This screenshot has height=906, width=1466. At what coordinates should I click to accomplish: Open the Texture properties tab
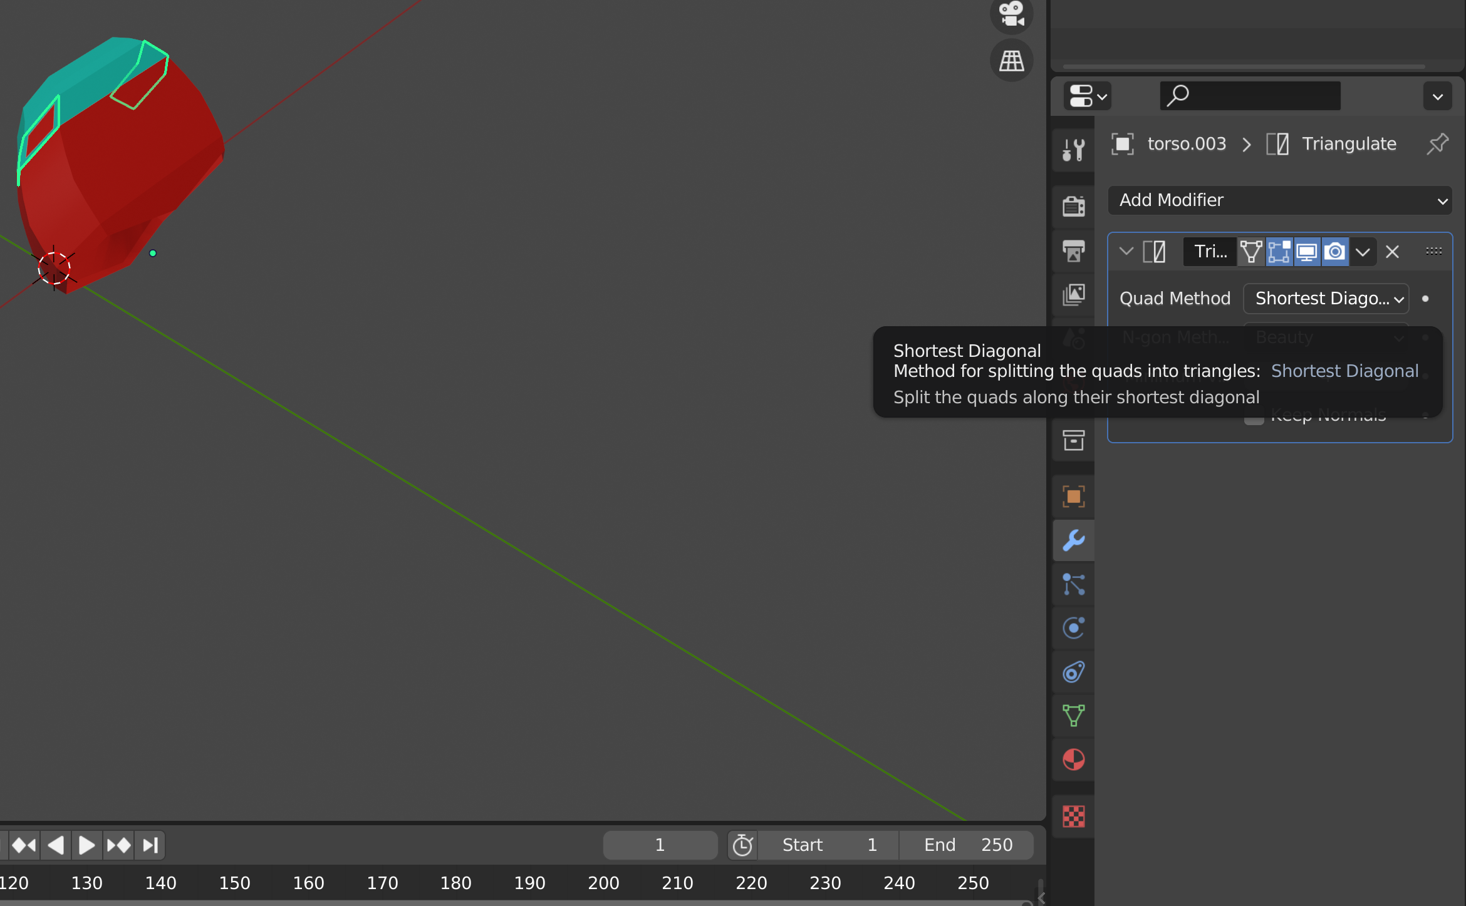click(x=1074, y=816)
